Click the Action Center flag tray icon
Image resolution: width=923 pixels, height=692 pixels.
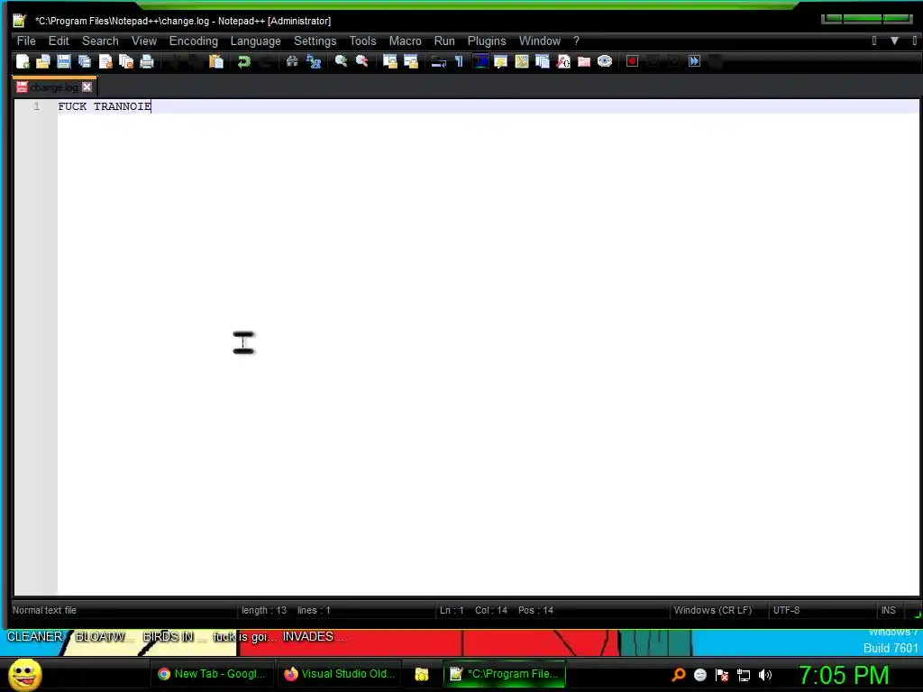coord(722,675)
